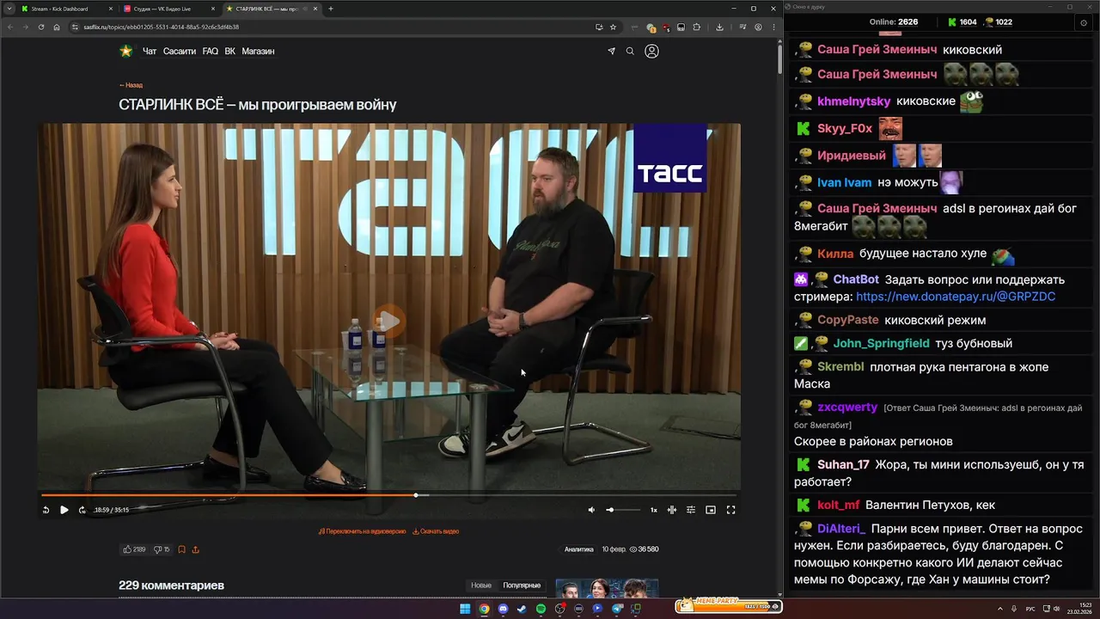Click the Переключить на аудиоверсию link
The height and width of the screenshot is (619, 1100).
pyautogui.click(x=362, y=531)
